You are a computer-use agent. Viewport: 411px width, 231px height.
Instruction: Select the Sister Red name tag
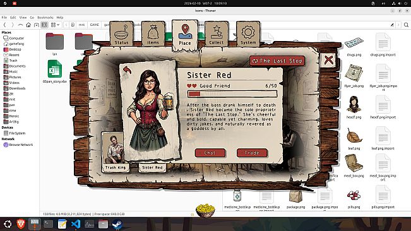click(152, 167)
